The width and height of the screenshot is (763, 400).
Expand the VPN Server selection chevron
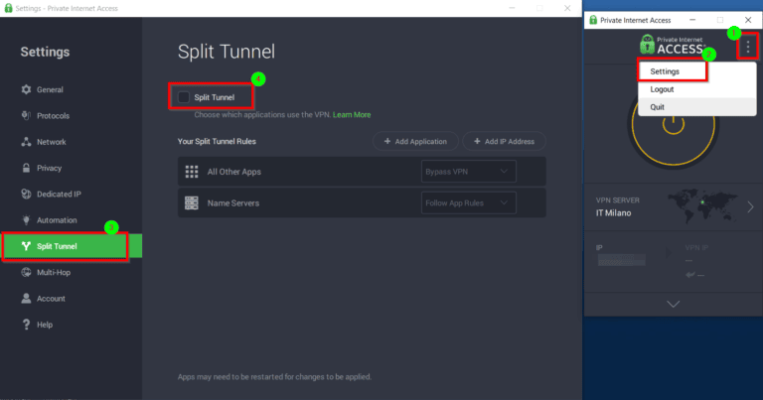click(x=750, y=207)
